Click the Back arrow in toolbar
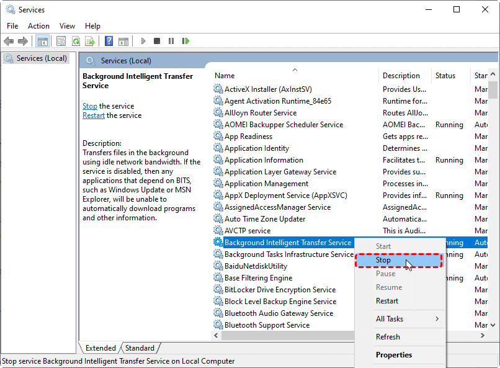 [9, 42]
